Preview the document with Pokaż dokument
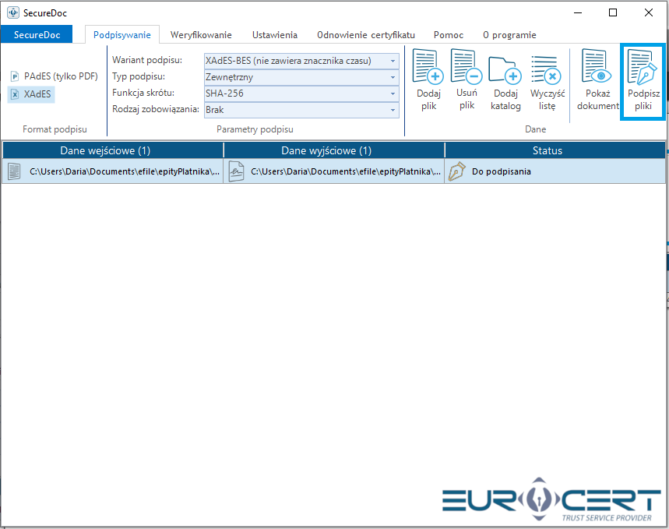 pos(598,79)
